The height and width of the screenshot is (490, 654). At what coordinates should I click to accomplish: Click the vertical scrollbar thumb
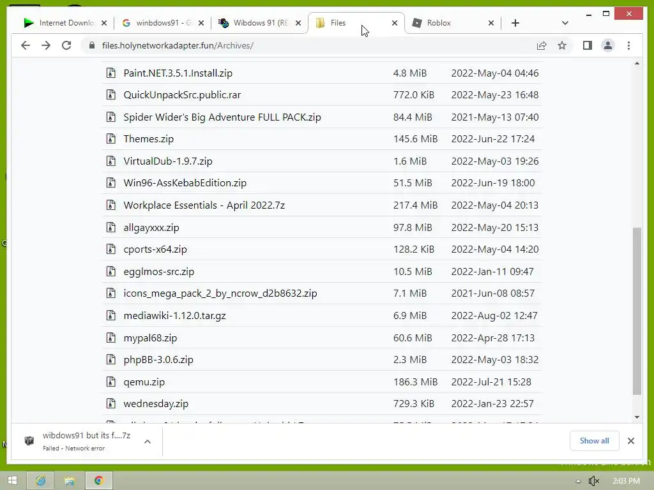point(637,311)
